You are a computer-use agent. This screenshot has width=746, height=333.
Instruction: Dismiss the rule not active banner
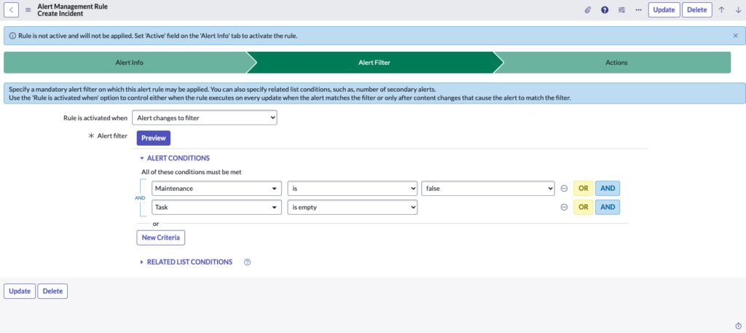point(735,35)
